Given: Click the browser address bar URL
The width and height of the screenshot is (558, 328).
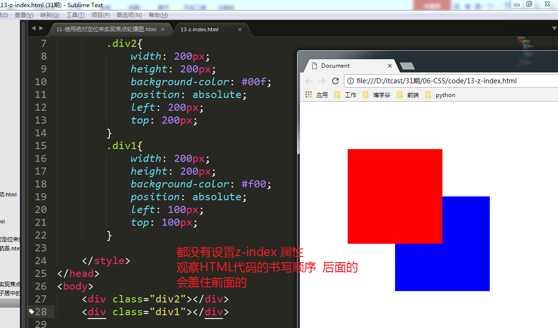Looking at the screenshot, I should pyautogui.click(x=437, y=81).
